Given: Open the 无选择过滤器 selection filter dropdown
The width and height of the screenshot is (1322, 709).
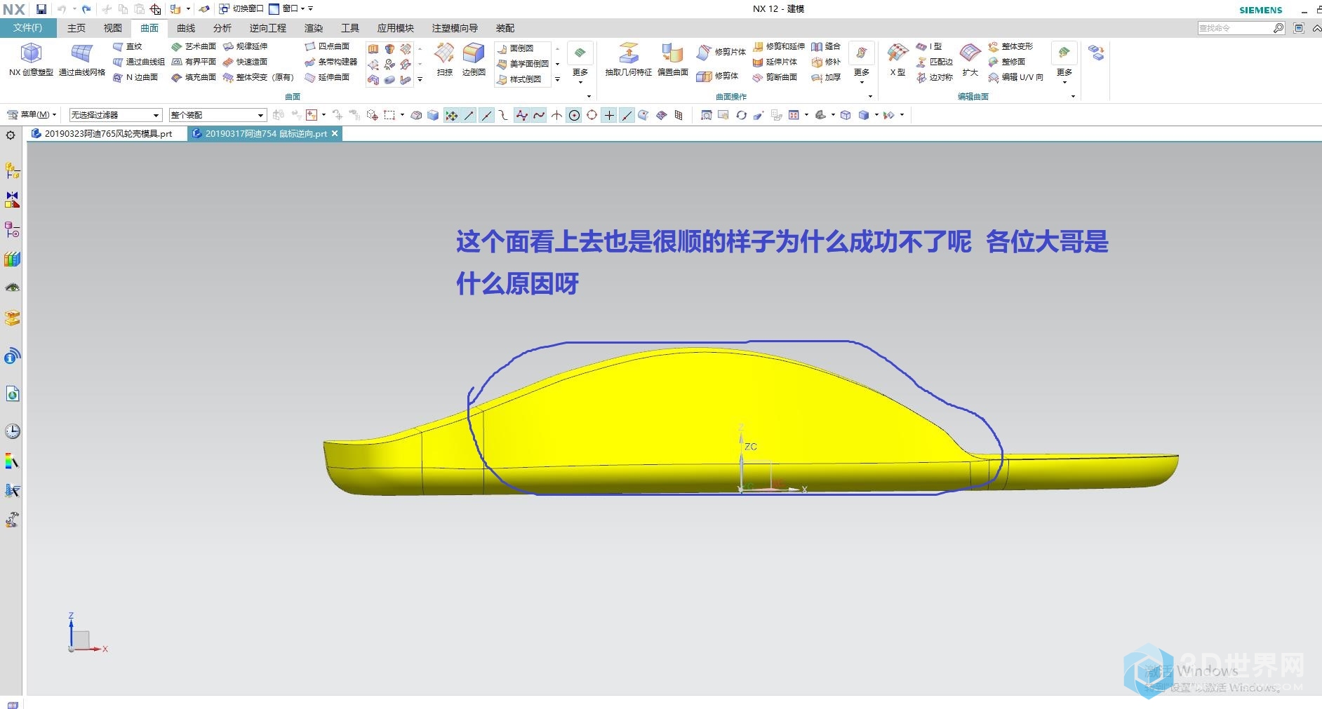Looking at the screenshot, I should [x=116, y=115].
